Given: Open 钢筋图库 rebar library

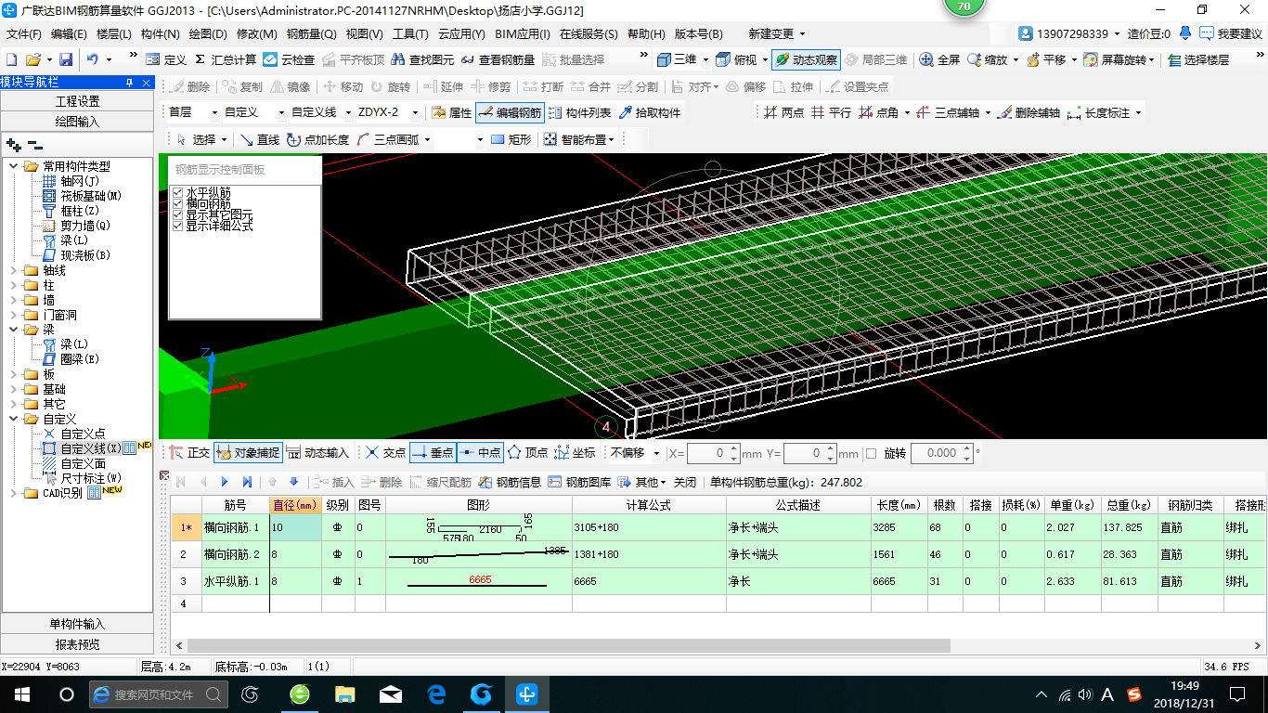Looking at the screenshot, I should (579, 482).
